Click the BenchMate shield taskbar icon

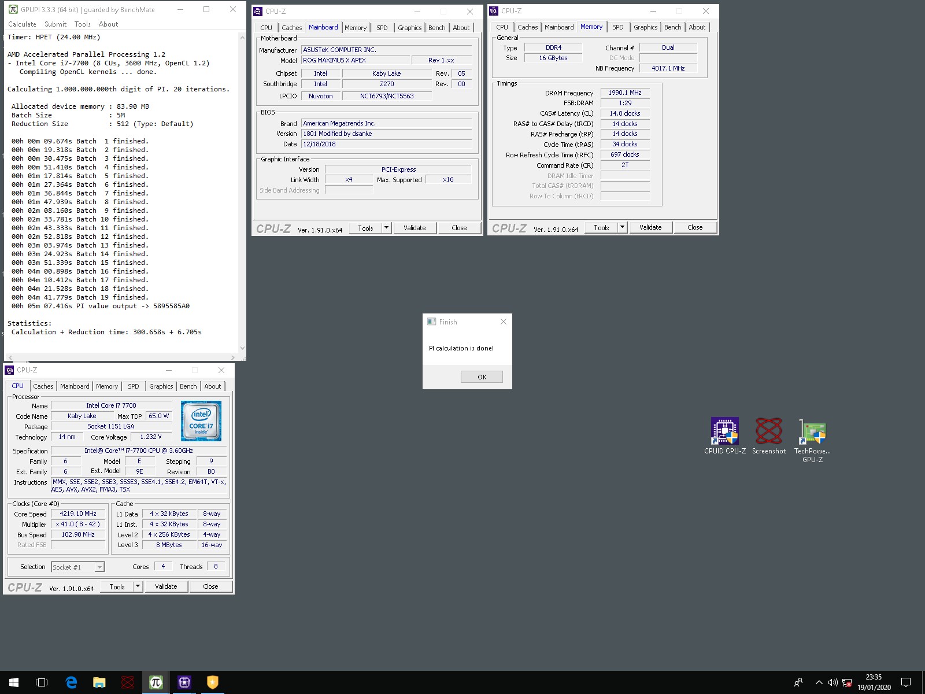tap(212, 682)
